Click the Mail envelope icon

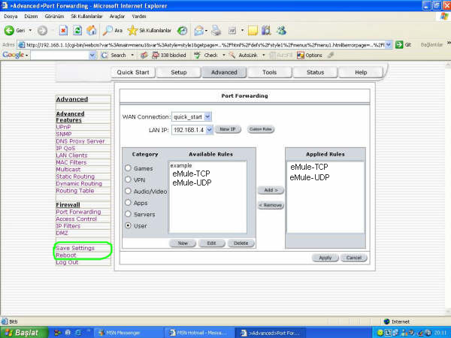point(198,30)
